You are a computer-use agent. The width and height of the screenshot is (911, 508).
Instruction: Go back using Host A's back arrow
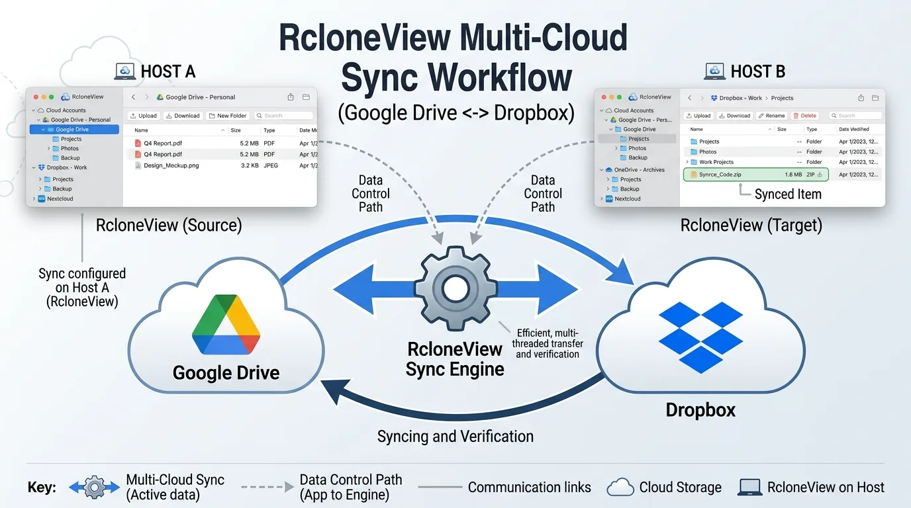[133, 97]
